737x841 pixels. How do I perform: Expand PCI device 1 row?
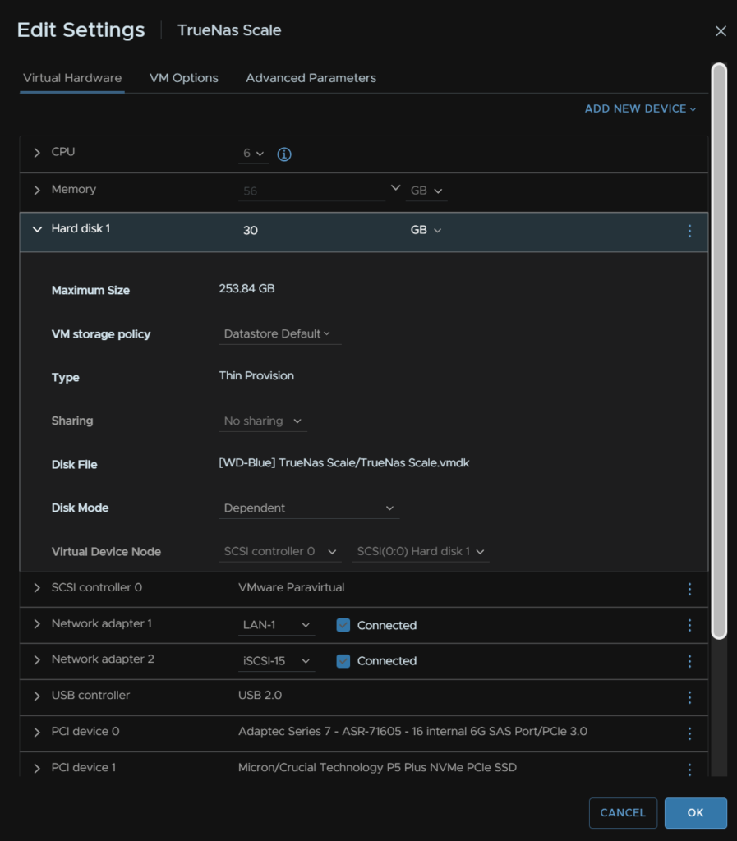click(x=36, y=768)
